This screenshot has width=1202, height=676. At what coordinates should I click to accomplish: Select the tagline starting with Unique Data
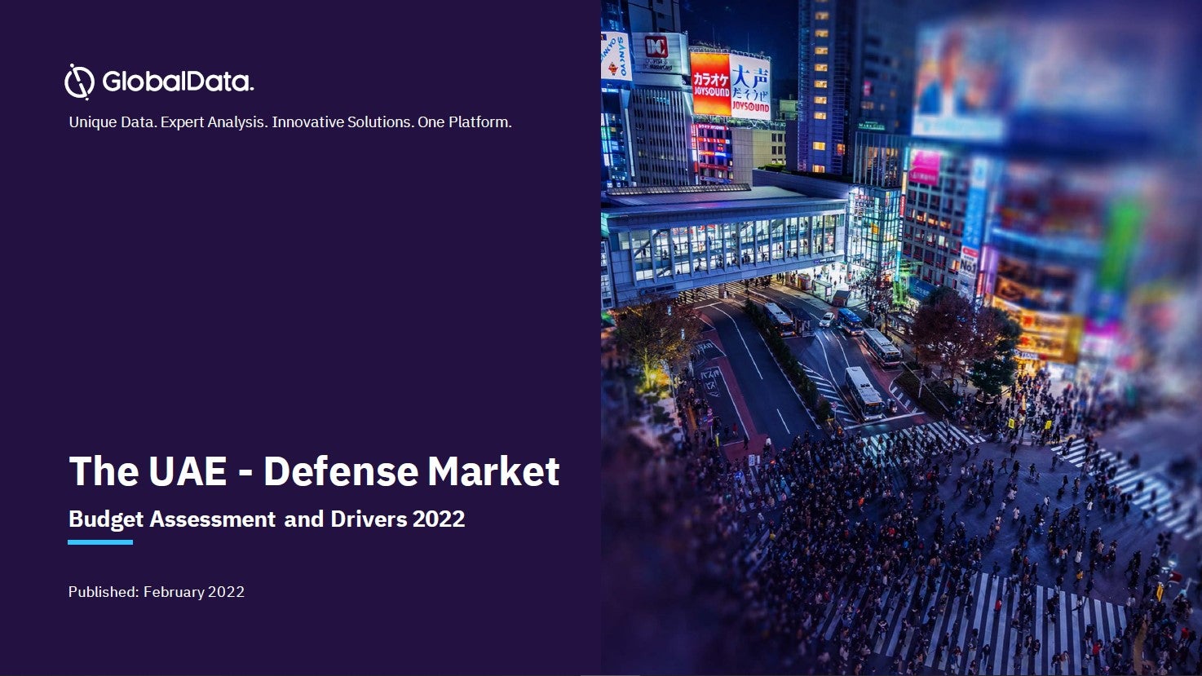(290, 122)
